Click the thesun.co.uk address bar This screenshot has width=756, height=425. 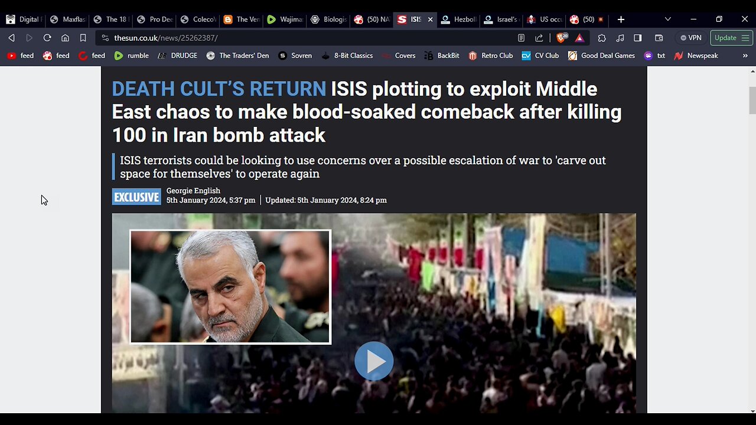pyautogui.click(x=307, y=38)
